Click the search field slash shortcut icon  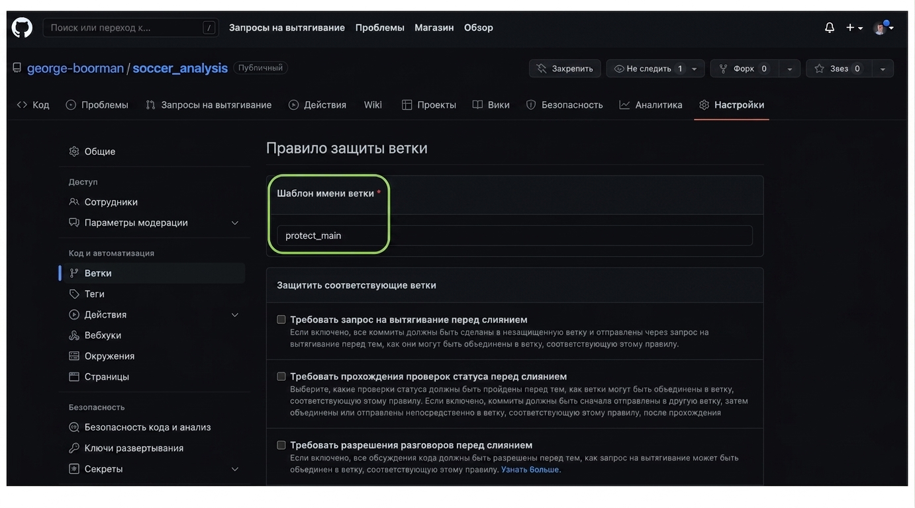coord(209,28)
